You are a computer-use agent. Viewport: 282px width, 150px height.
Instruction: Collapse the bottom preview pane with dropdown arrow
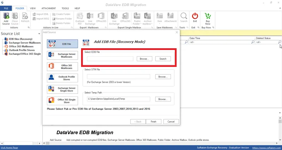point(280,113)
